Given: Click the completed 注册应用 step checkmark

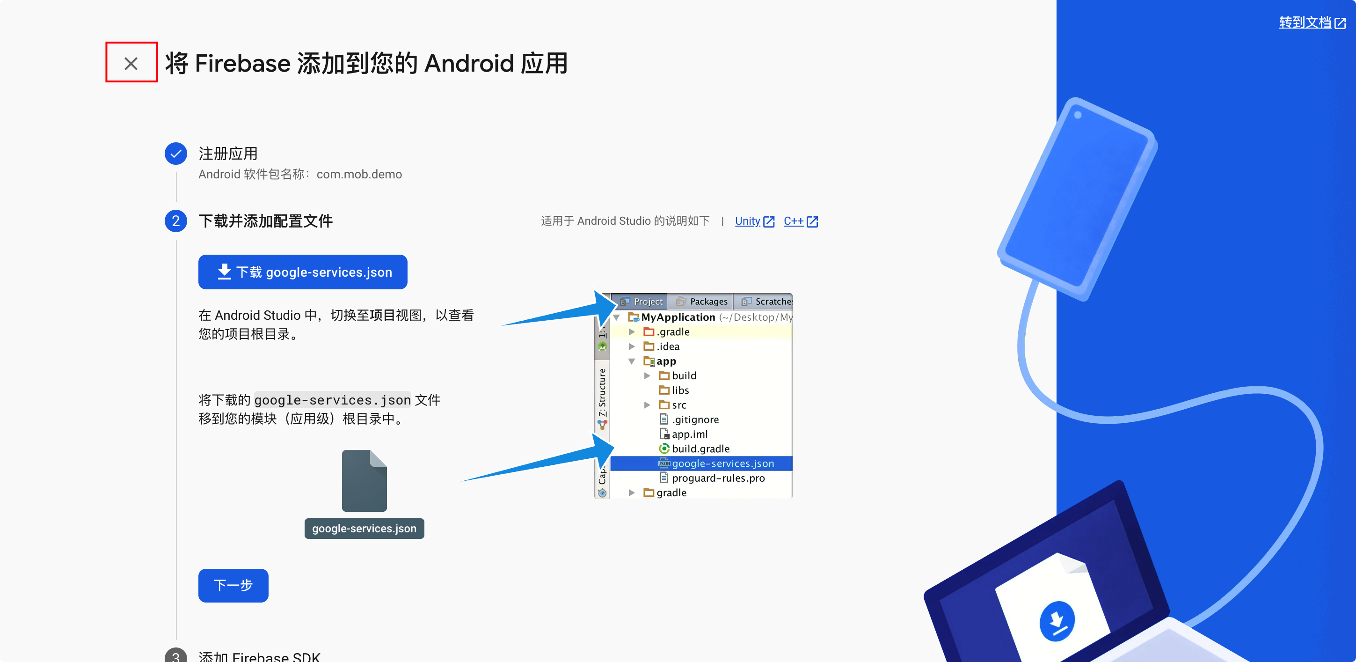Looking at the screenshot, I should (176, 154).
